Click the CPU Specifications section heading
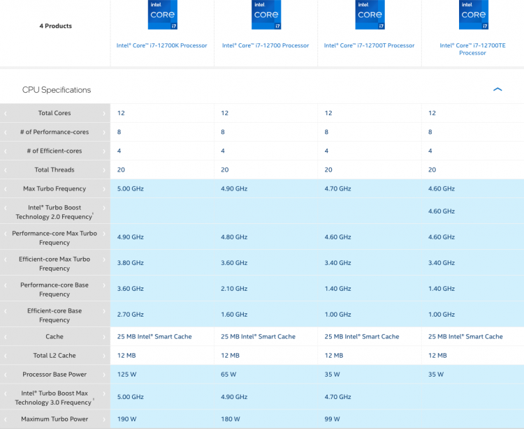Viewport: 524px width, 429px height. (57, 90)
